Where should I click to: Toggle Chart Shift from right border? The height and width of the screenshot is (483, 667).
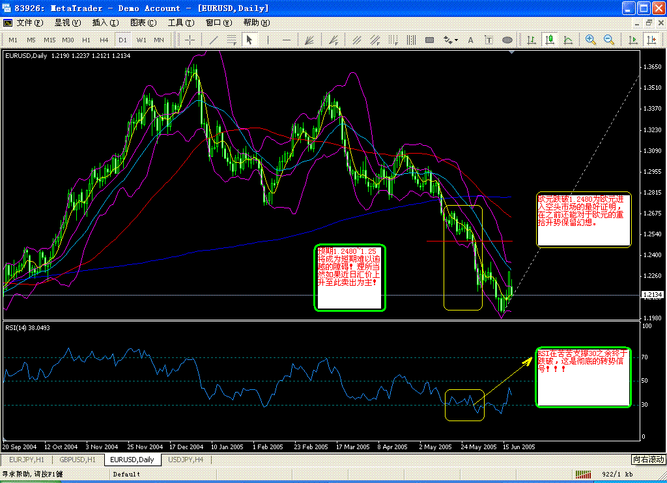click(651, 40)
